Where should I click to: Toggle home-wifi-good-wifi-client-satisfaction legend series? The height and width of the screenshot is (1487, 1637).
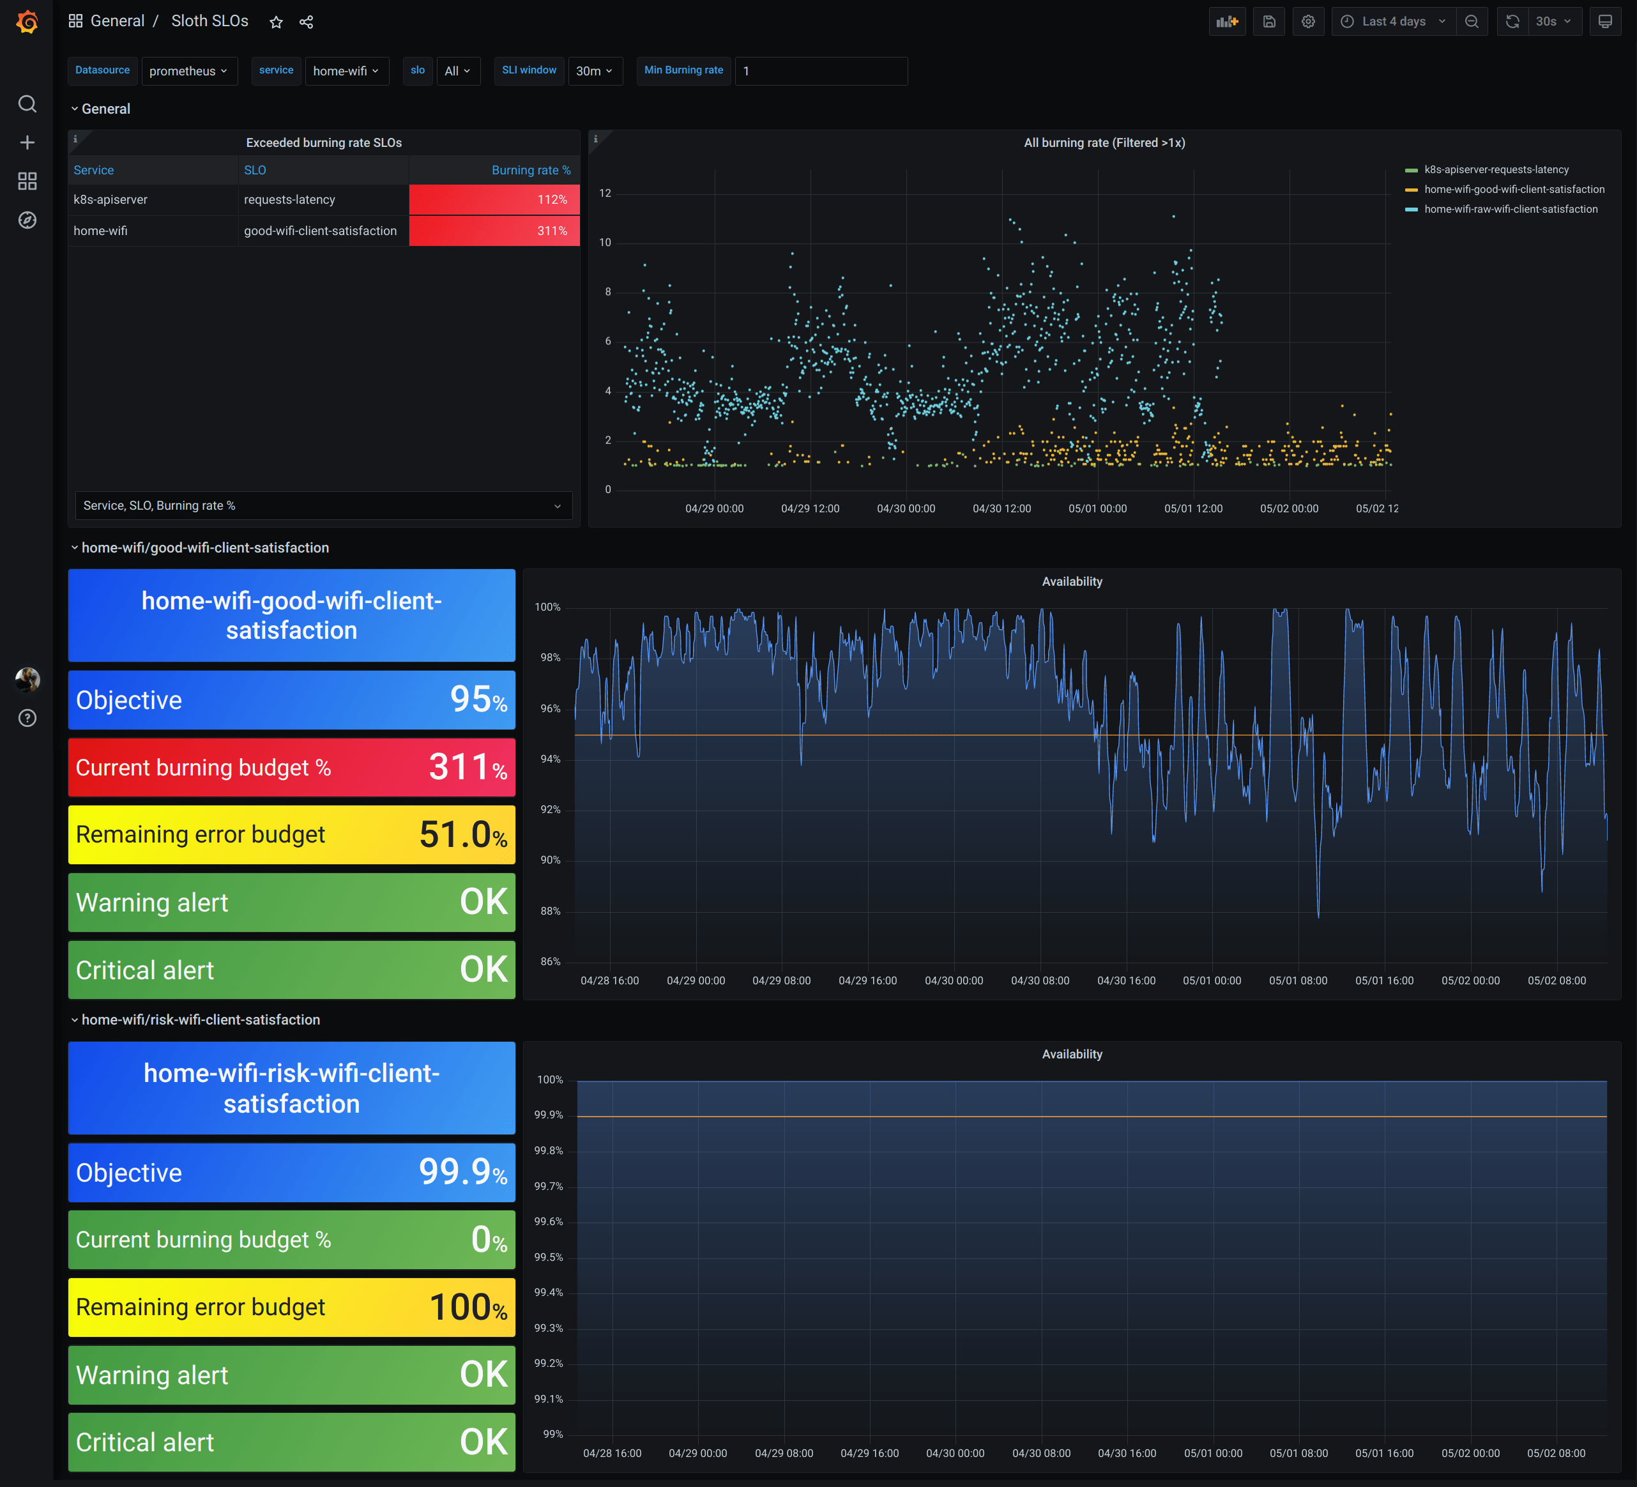click(1514, 189)
